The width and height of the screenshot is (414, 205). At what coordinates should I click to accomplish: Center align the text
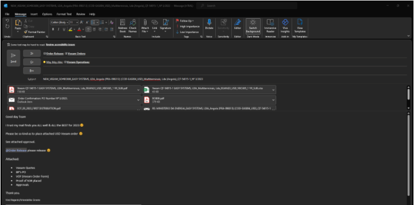(94, 29)
